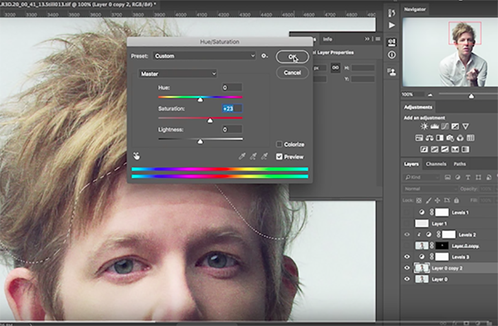Switch to the Info tab

click(327, 39)
